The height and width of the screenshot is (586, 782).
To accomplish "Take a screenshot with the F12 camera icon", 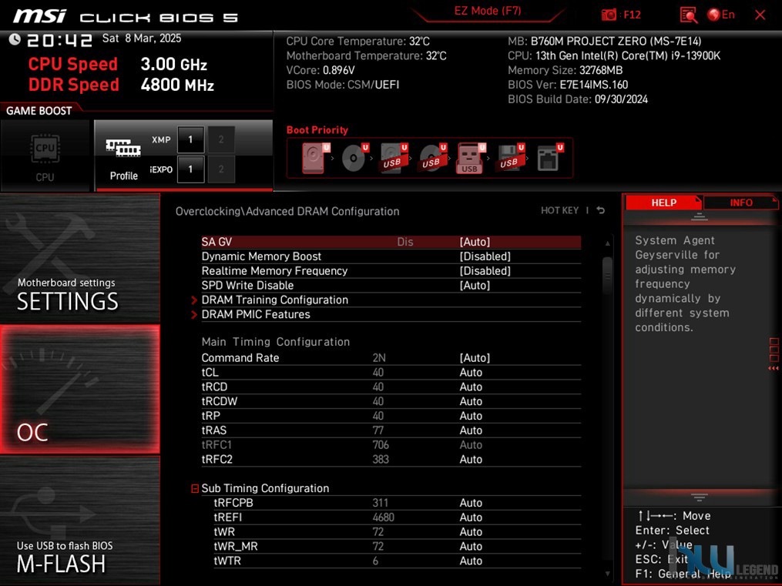I will click(609, 15).
